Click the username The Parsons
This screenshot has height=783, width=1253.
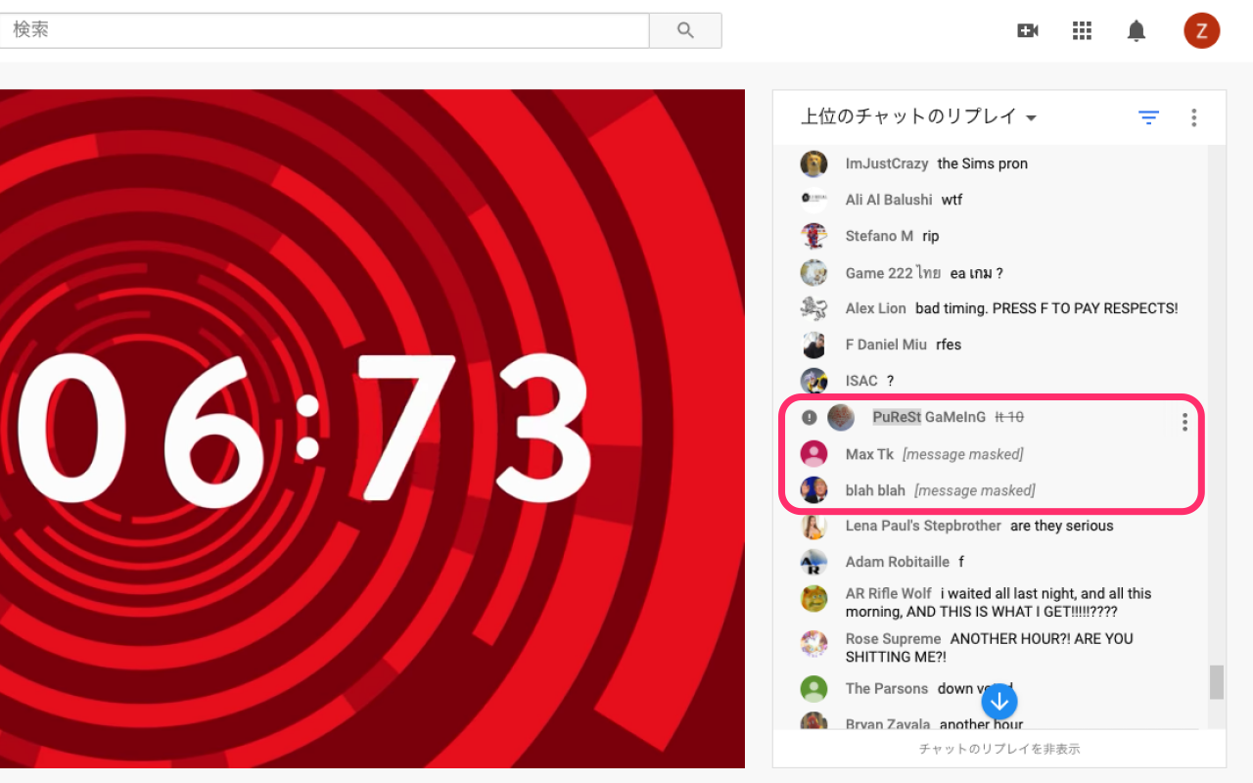[x=887, y=688]
